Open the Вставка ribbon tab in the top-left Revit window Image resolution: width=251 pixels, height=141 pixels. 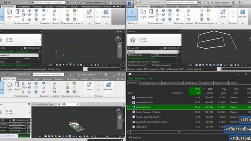click(x=49, y=7)
